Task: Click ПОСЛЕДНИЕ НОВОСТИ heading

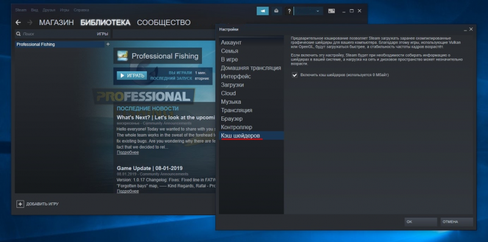Action: point(148,109)
